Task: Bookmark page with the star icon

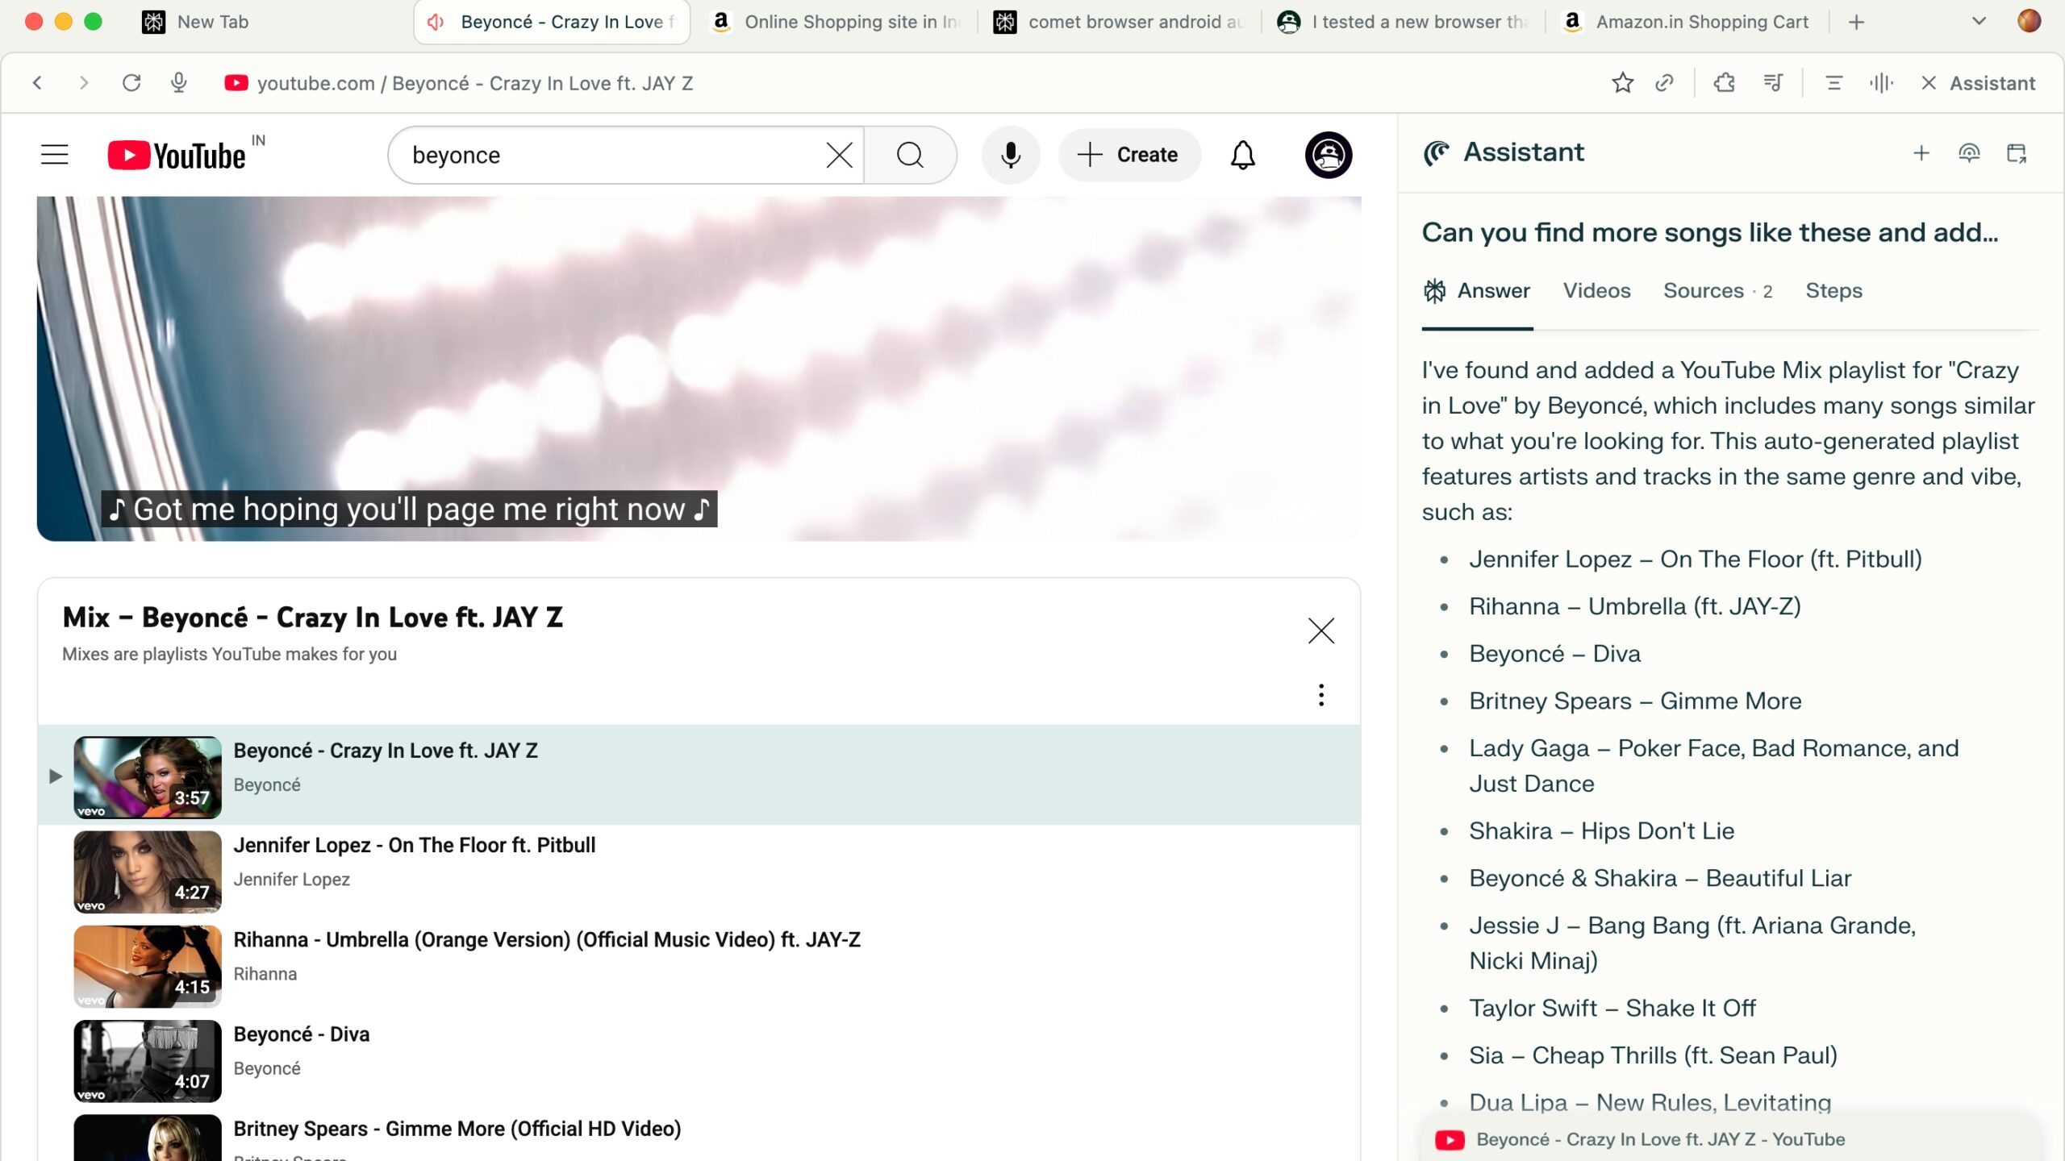Action: tap(1622, 83)
